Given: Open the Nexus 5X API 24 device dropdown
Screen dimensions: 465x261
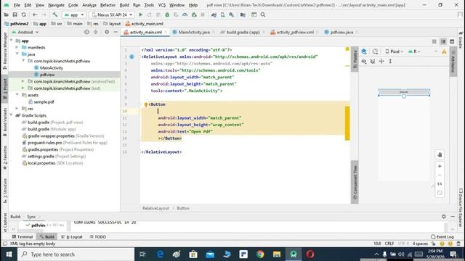Looking at the screenshot, I should coord(112,14).
